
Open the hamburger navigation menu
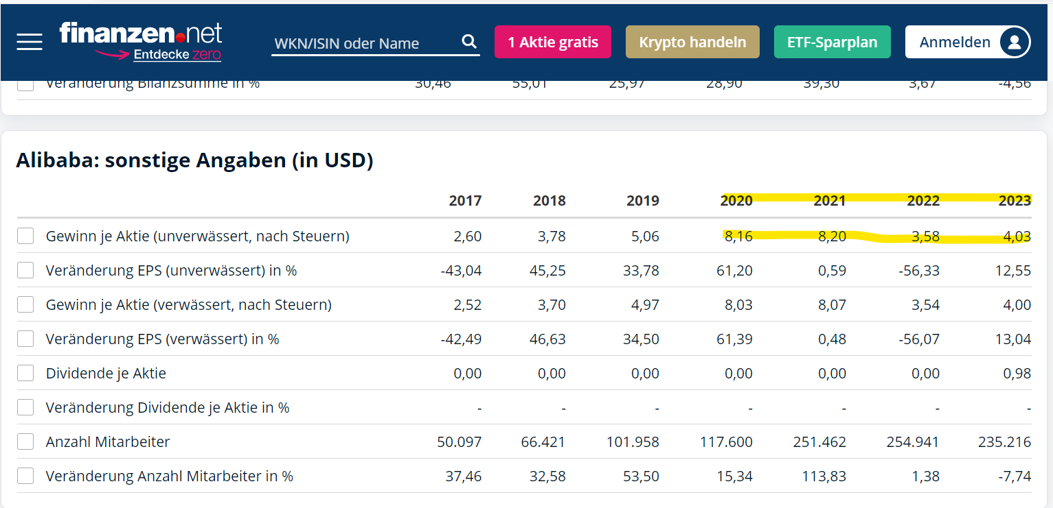click(x=29, y=41)
